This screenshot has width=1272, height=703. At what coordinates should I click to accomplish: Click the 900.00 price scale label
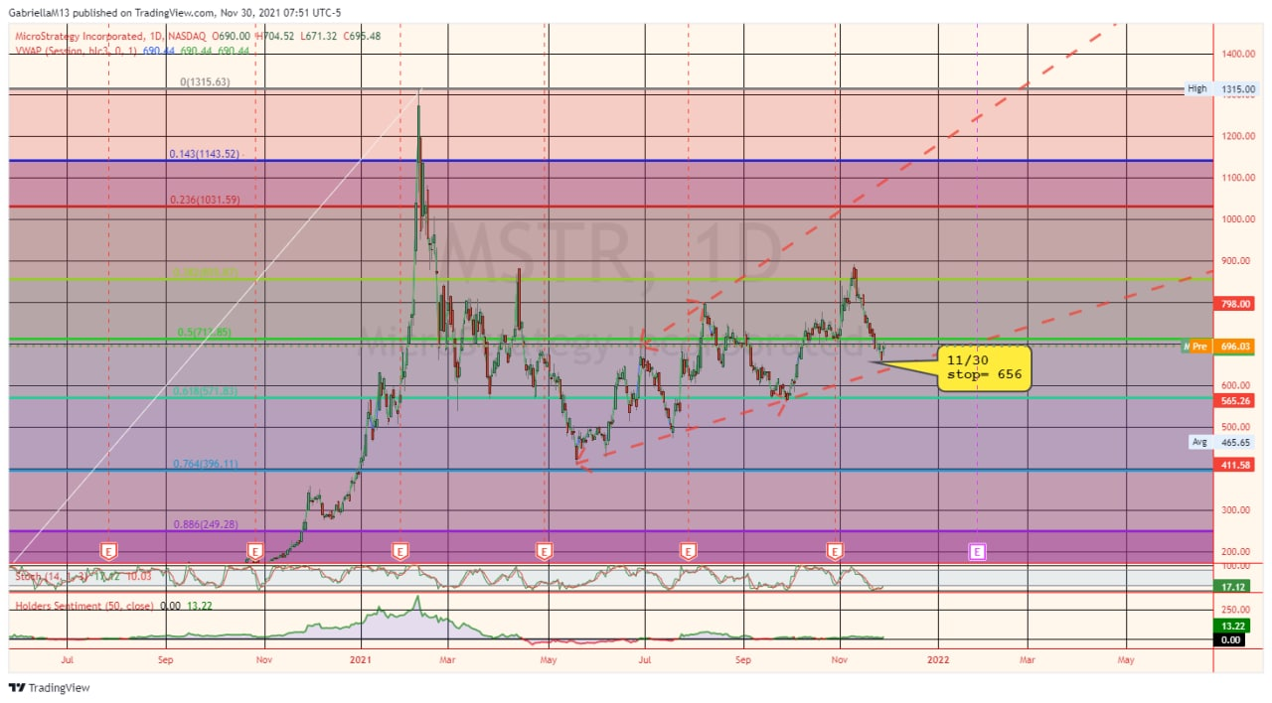point(1237,261)
